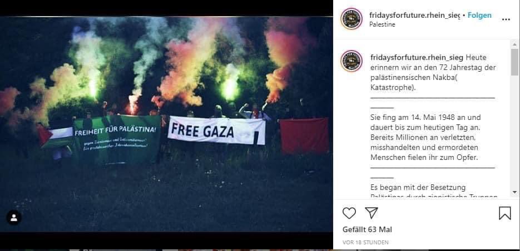Click the caption scrollbar down arrow

coord(514,192)
